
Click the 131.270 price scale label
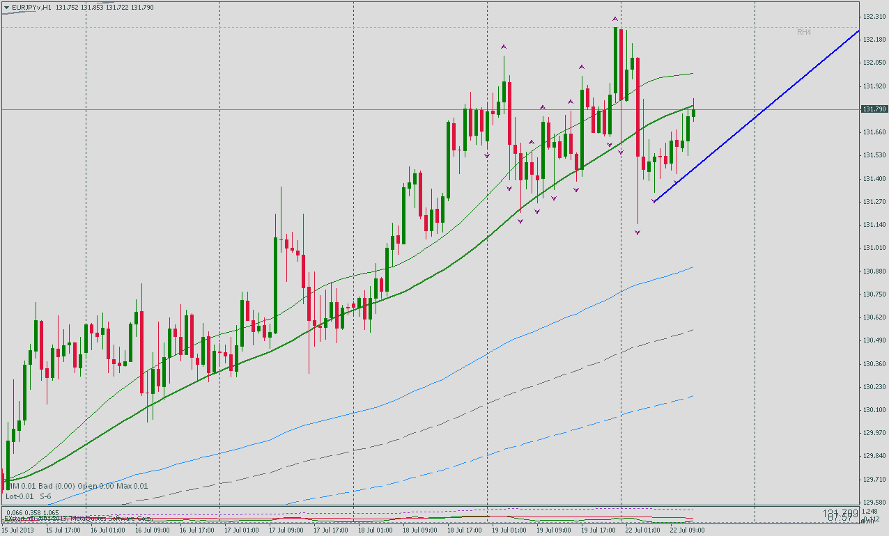[874, 201]
